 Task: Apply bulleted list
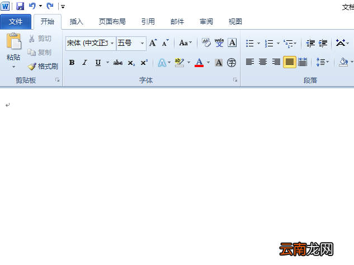pos(249,43)
